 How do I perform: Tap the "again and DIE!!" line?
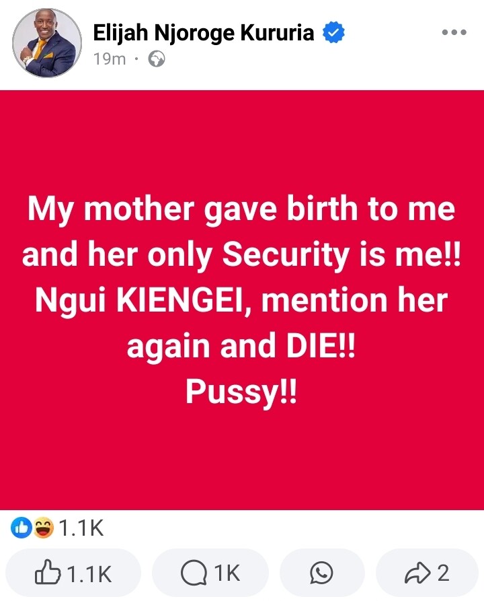click(241, 346)
